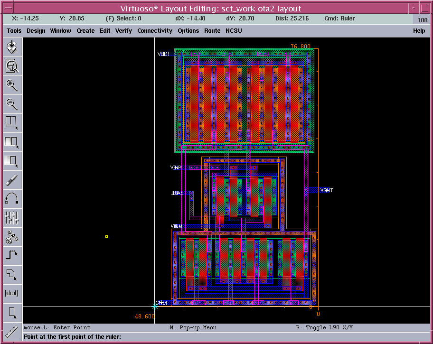Open the Create menu

85,31
